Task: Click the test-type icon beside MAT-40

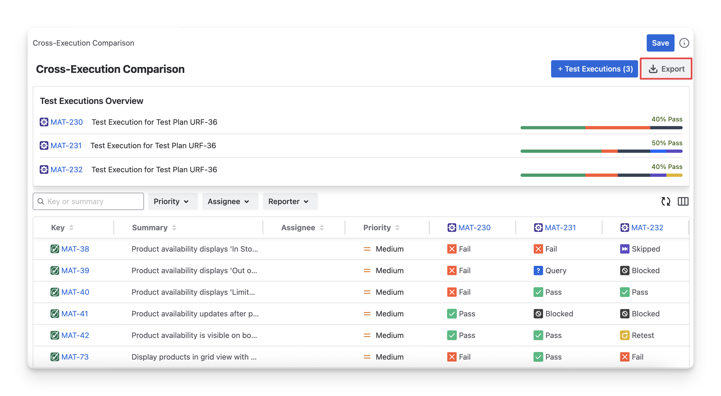Action: pyautogui.click(x=55, y=292)
